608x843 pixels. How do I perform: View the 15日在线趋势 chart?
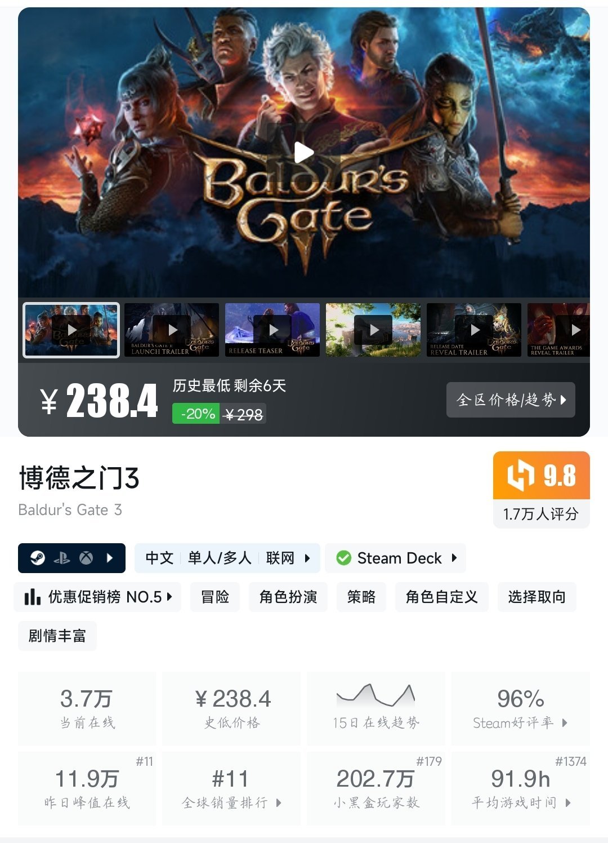pos(376,708)
